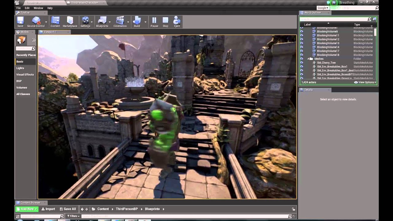Stop the play session
This screenshot has height=221, width=393.
pos(165,22)
